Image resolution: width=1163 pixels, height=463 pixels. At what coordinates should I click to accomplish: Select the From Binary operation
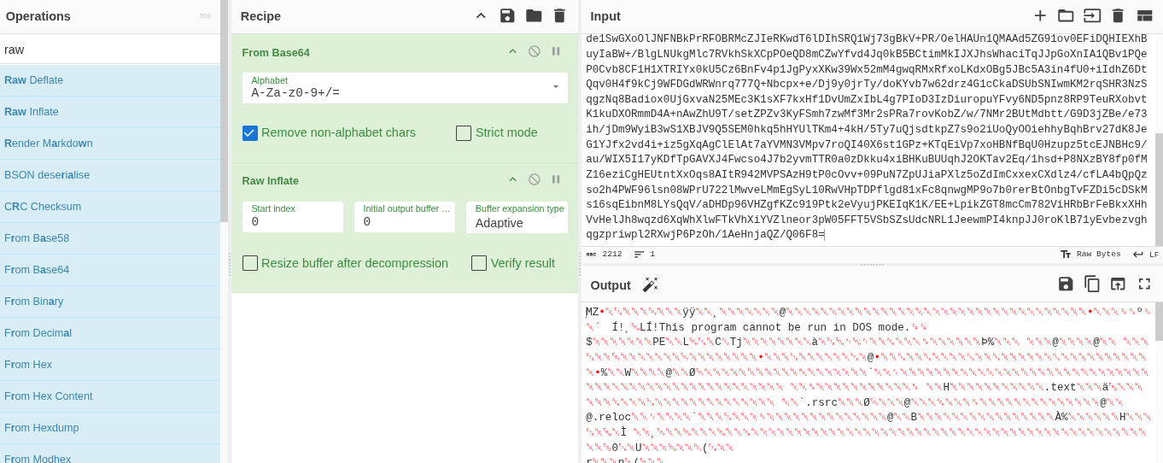click(110, 302)
